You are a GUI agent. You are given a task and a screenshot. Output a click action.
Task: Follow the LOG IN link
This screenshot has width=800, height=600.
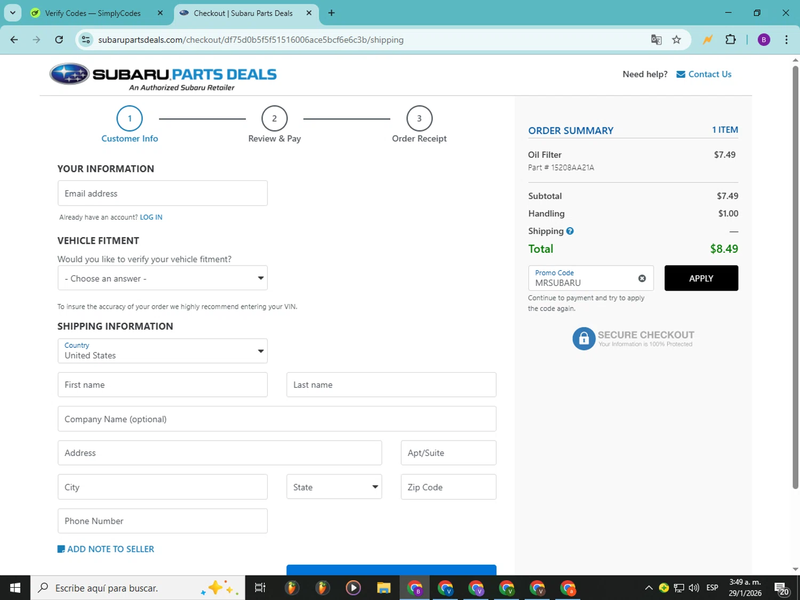pyautogui.click(x=151, y=217)
